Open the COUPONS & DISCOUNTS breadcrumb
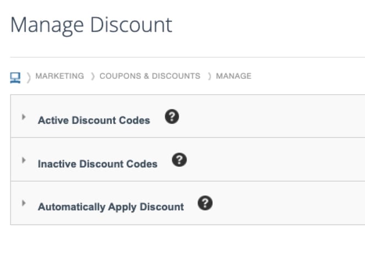This screenshot has height=261, width=365. point(150,76)
